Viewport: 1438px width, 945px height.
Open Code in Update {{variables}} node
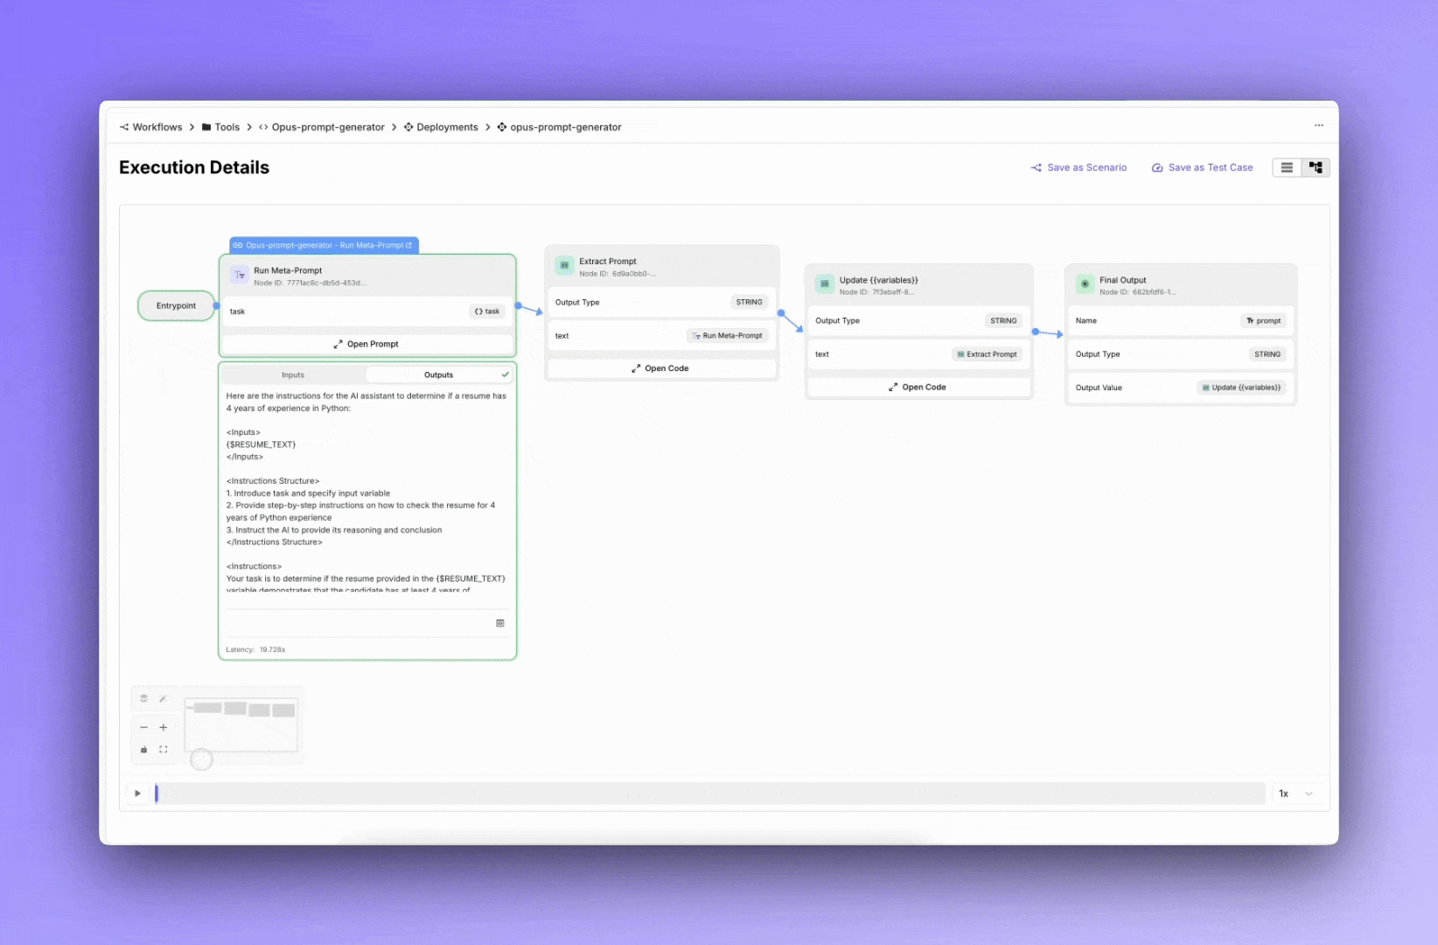coord(918,387)
